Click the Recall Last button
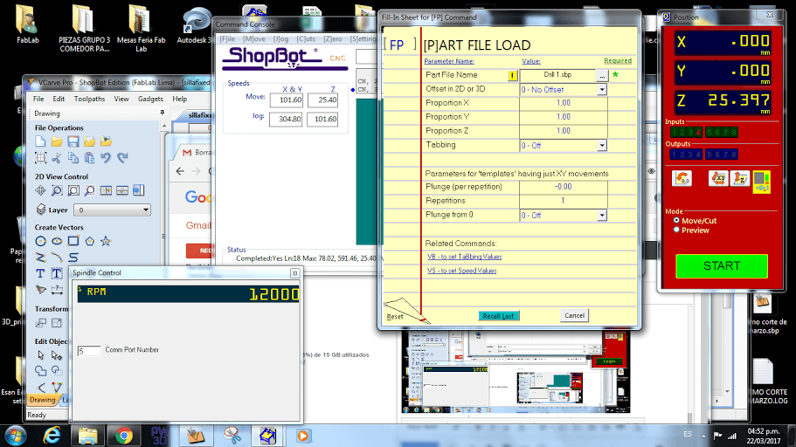This screenshot has height=447, width=796. coord(498,315)
